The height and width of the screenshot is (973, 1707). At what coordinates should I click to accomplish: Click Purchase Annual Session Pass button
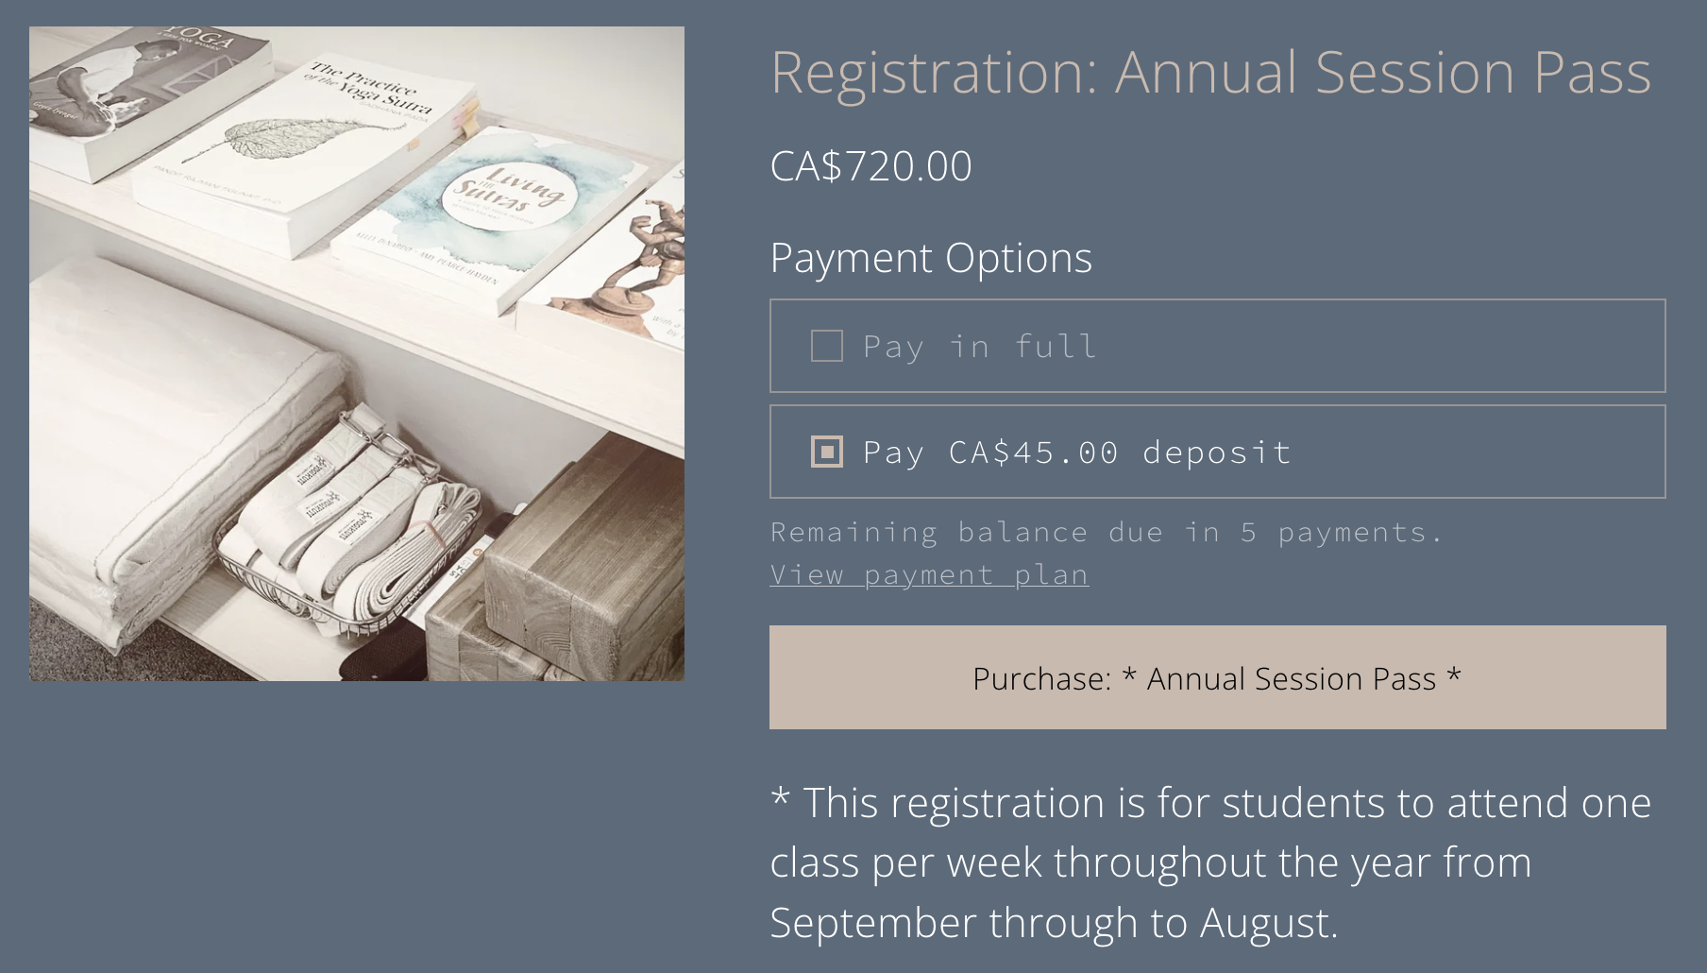pyautogui.click(x=1217, y=677)
